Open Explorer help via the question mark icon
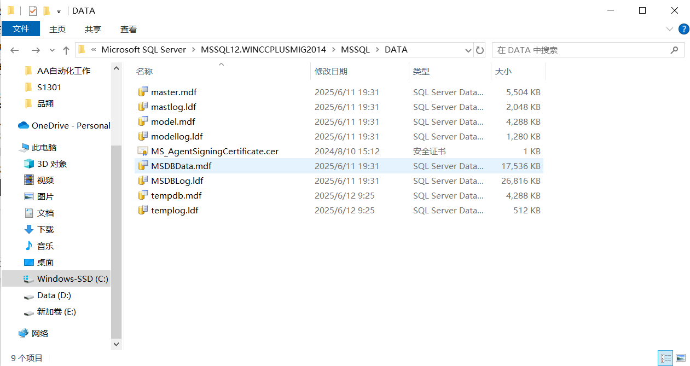 click(x=683, y=29)
